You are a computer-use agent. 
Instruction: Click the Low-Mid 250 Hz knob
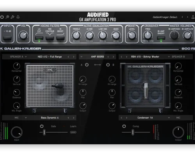(x=103, y=35)
